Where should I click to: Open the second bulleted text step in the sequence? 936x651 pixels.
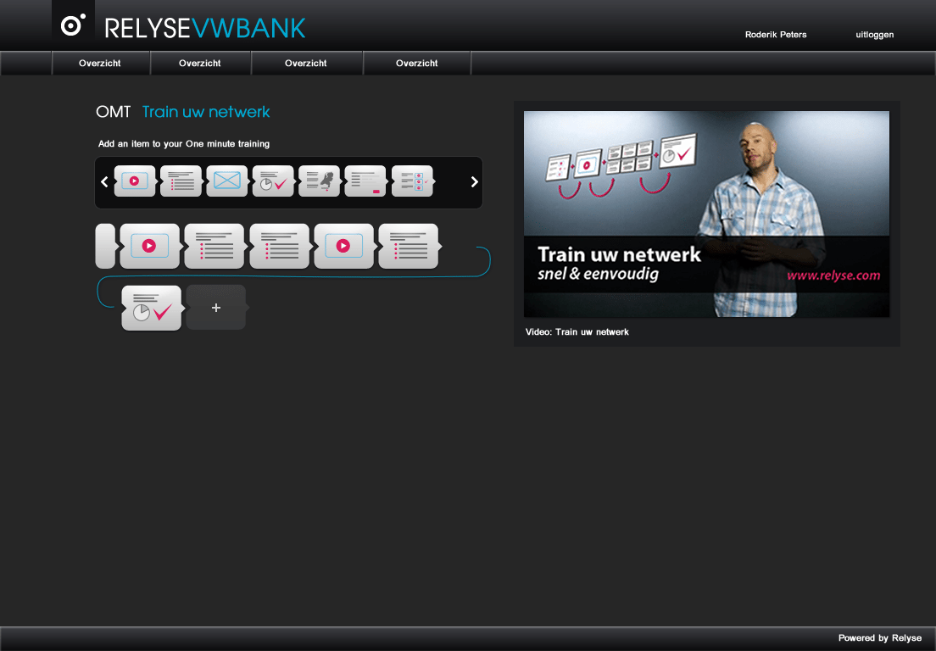[280, 246]
